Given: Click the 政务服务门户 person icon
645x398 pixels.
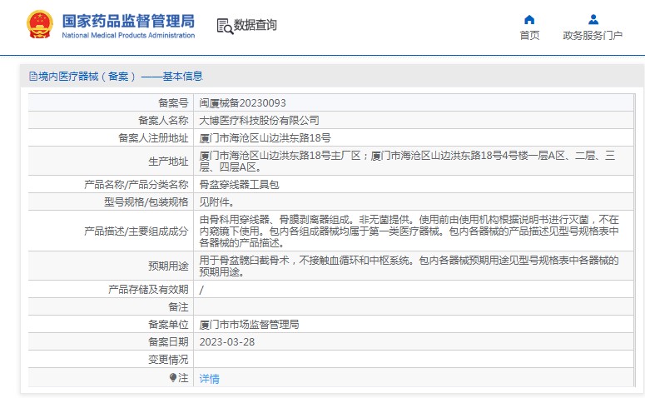Looking at the screenshot, I should (x=593, y=19).
